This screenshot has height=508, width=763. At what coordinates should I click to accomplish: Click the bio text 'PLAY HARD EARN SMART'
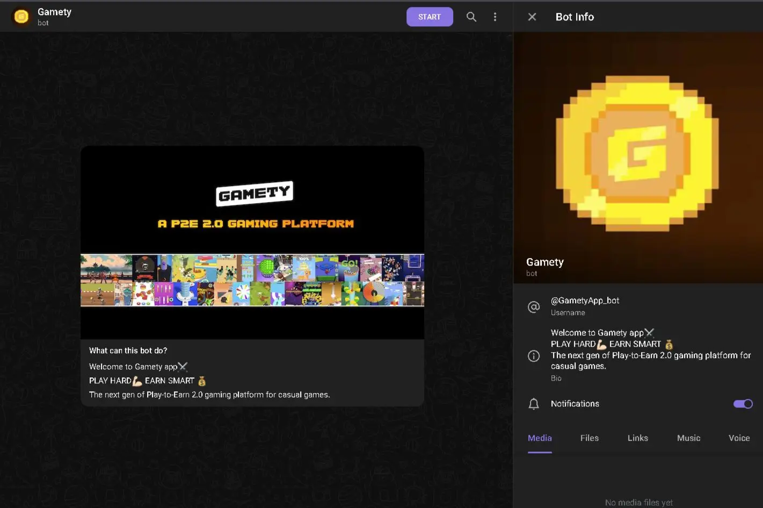click(x=612, y=344)
